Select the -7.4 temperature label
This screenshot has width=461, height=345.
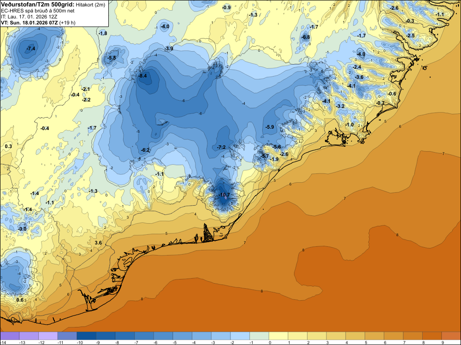click(30, 48)
